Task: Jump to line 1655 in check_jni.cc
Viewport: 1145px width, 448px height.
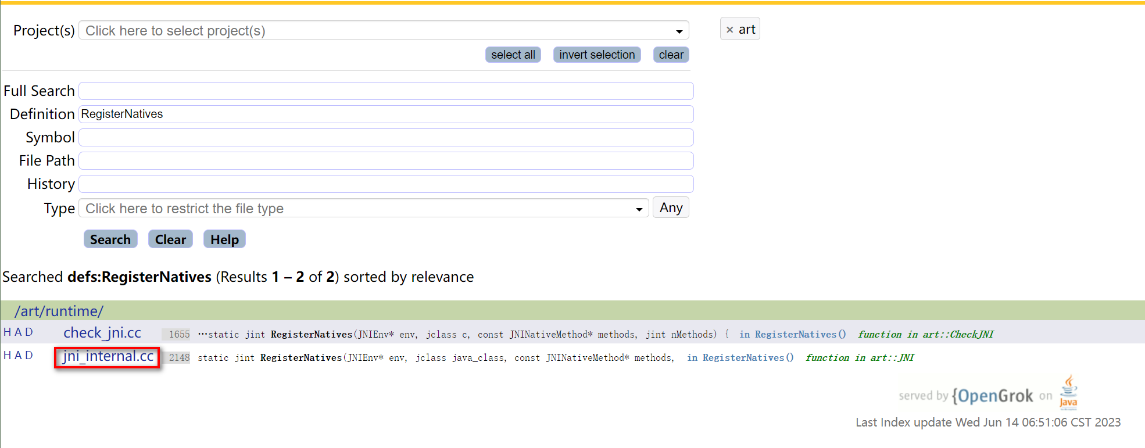Action: [x=179, y=335]
